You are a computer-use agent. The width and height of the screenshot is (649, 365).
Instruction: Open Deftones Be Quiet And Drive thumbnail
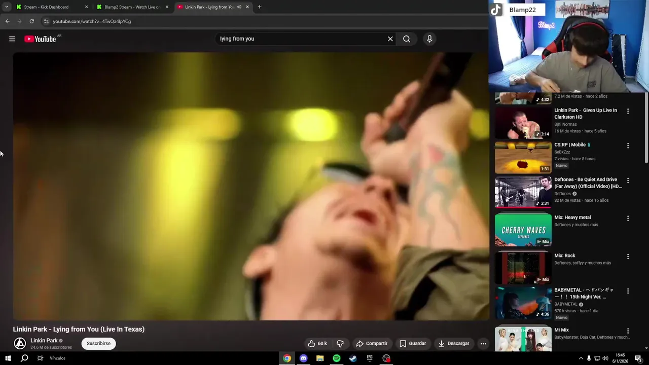pos(523,192)
